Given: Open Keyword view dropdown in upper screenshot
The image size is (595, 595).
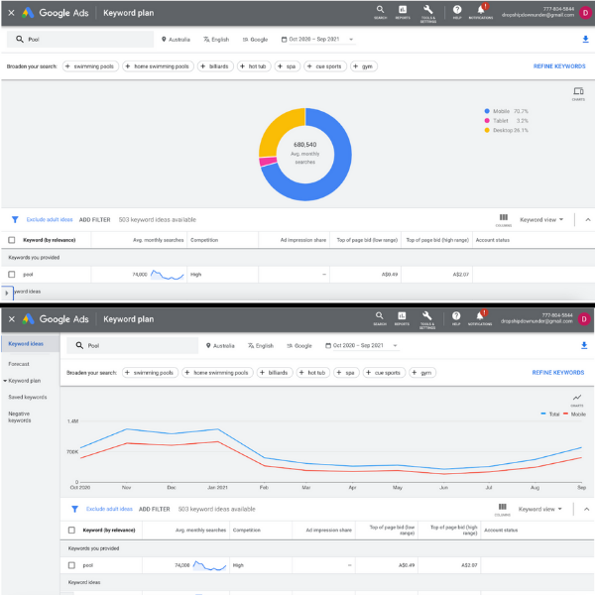Looking at the screenshot, I should pyautogui.click(x=541, y=220).
